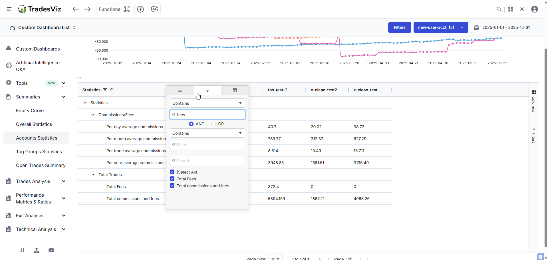Uncheck the (Select All) checkbox
The height and width of the screenshot is (260, 548).
click(x=172, y=172)
